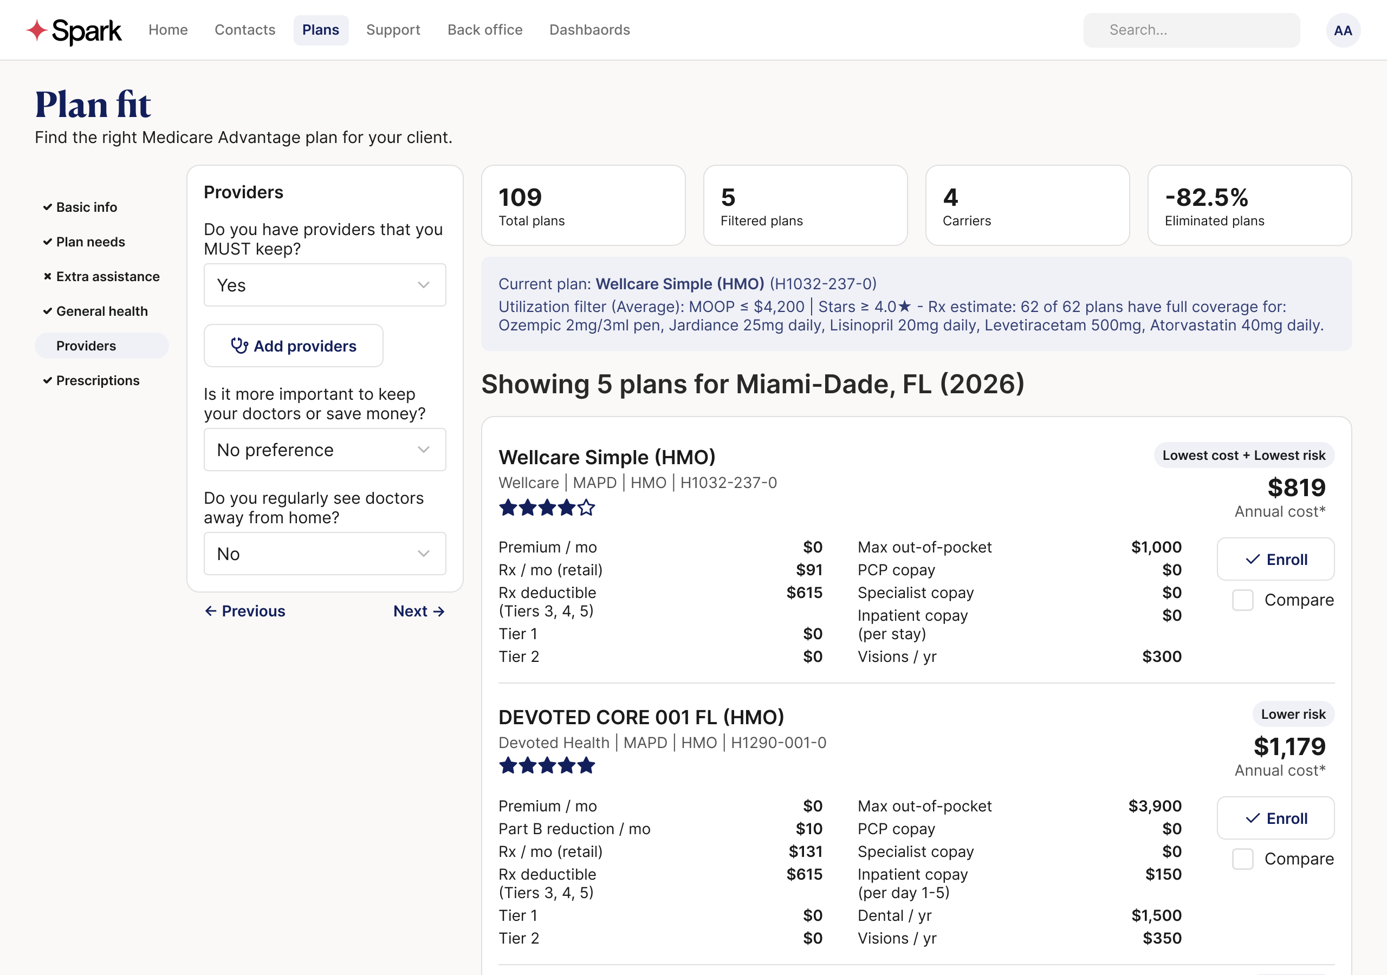Open the Extra assistance step
Image resolution: width=1387 pixels, height=975 pixels.
[101, 277]
